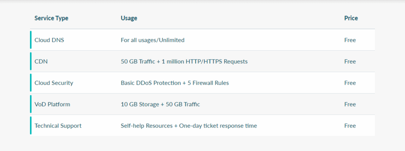Click the Free price for VoD Platform

pyautogui.click(x=350, y=104)
